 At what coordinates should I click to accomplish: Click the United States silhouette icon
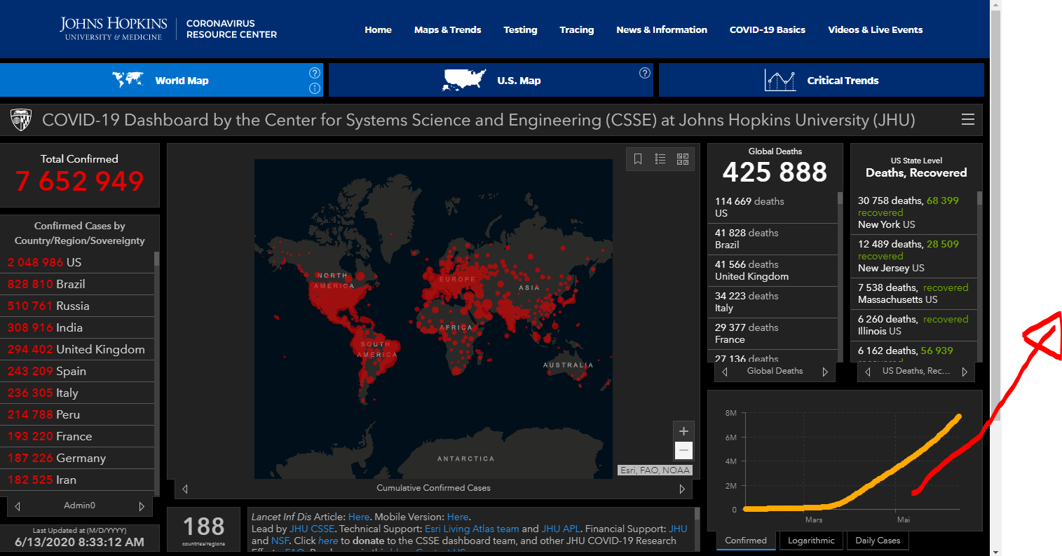pos(464,80)
